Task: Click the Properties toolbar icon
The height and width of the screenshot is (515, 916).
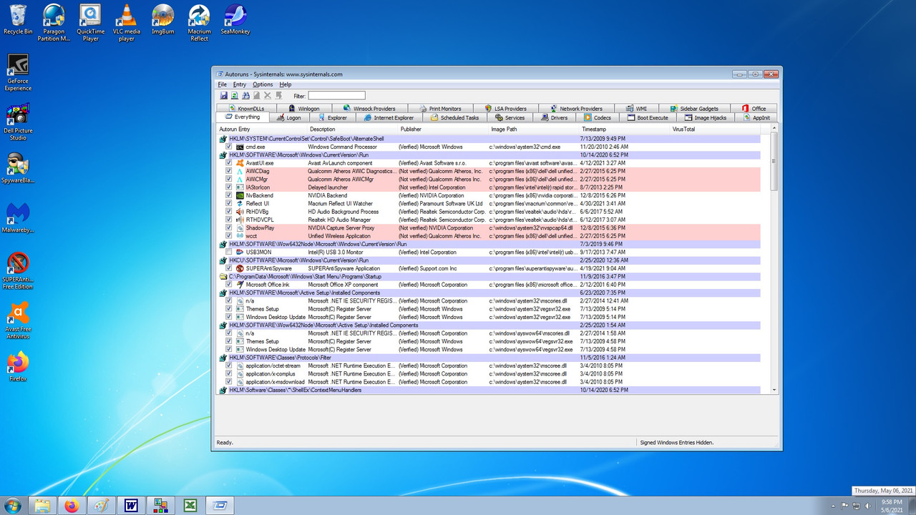Action: 256,95
